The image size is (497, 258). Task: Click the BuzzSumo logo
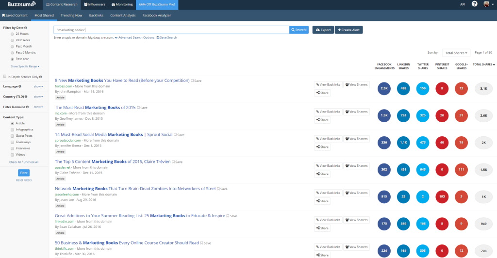(19, 4)
